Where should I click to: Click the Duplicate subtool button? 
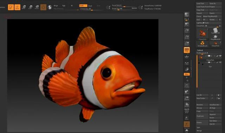(x=202, y=116)
